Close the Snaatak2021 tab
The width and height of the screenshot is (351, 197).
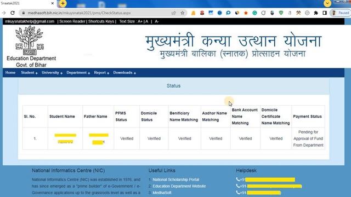pos(53,3)
